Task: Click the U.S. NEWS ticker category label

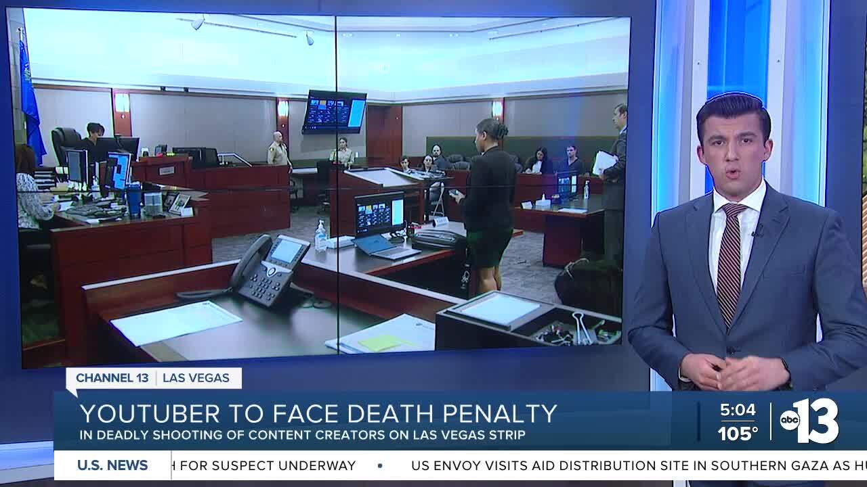Action: [112, 465]
